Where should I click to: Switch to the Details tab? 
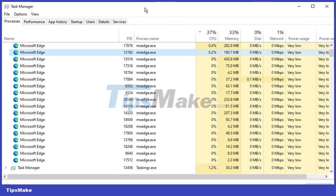tap(104, 22)
